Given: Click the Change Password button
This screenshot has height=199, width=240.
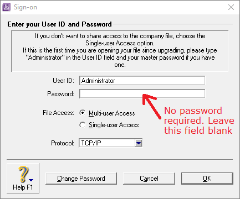Looking at the screenshot, I should 81,179.
